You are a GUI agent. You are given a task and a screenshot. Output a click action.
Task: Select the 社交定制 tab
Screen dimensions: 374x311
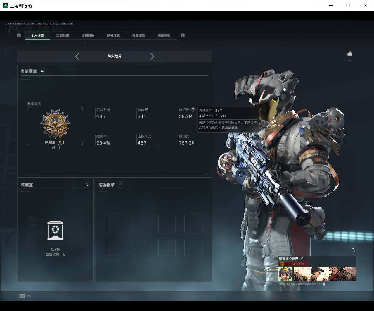(138, 35)
